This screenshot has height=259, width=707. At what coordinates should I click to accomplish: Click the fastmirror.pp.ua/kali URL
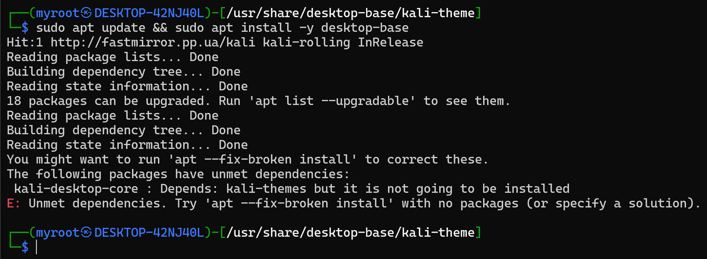click(153, 42)
